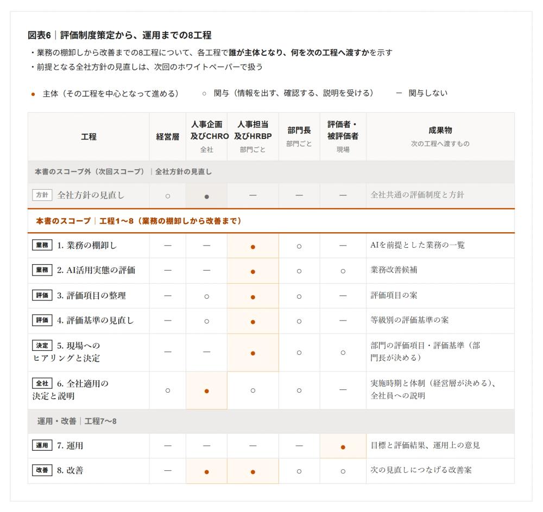Screen dimensions: 543x512
Task: Click 運用・改善 工程7〜8 section banner
Action: (x=271, y=421)
